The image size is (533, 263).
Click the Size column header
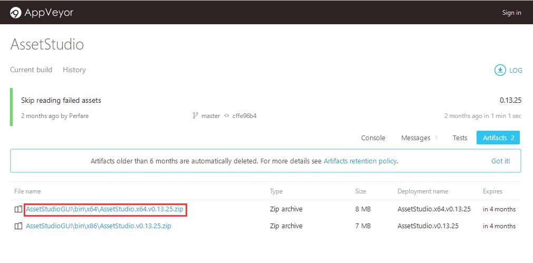pyautogui.click(x=361, y=191)
